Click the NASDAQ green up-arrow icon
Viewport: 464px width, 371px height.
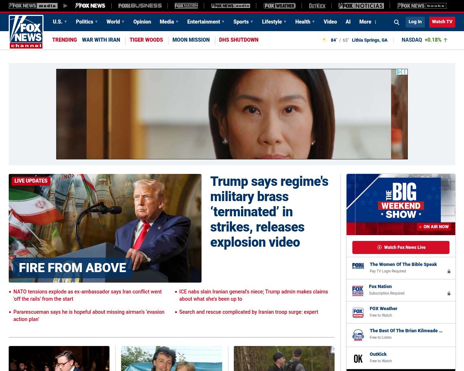point(446,40)
